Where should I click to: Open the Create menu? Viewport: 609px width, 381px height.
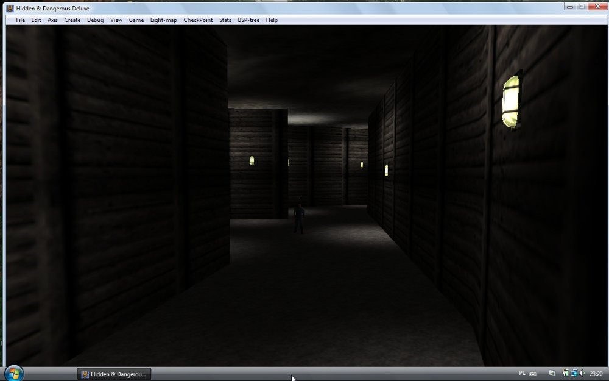(x=72, y=20)
